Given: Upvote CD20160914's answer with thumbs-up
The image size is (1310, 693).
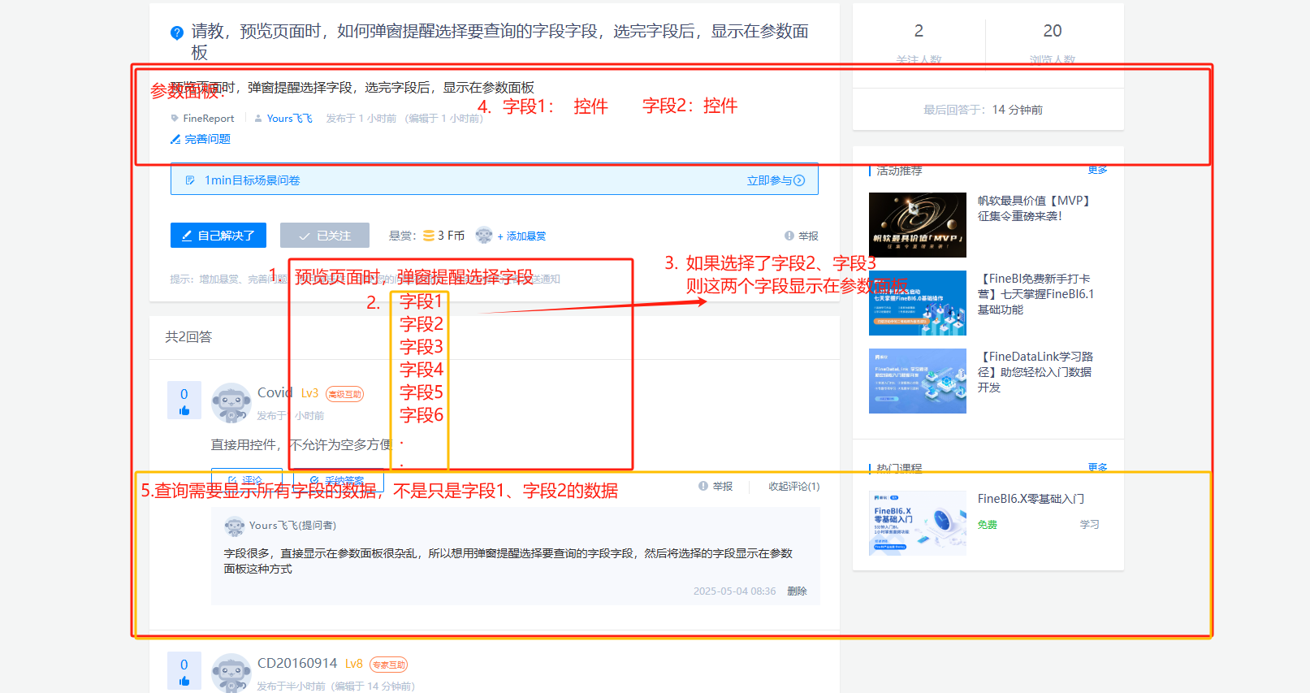Looking at the screenshot, I should 184,681.
